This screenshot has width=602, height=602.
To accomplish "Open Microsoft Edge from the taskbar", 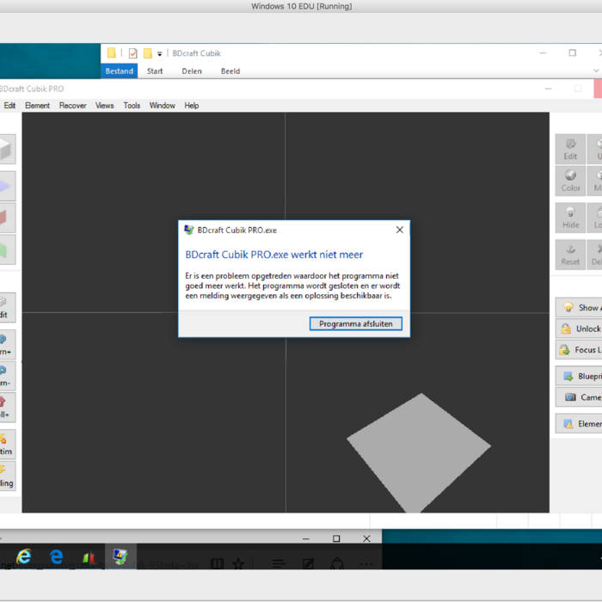I will 57,556.
